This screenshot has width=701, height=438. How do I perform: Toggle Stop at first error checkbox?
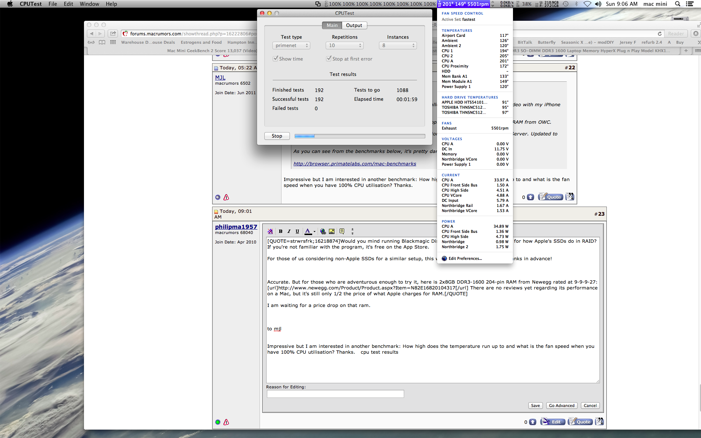[329, 58]
